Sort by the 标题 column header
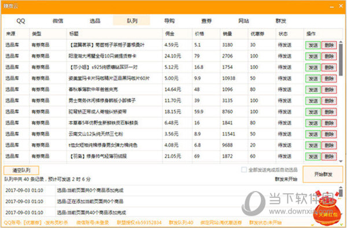 [x=74, y=34]
